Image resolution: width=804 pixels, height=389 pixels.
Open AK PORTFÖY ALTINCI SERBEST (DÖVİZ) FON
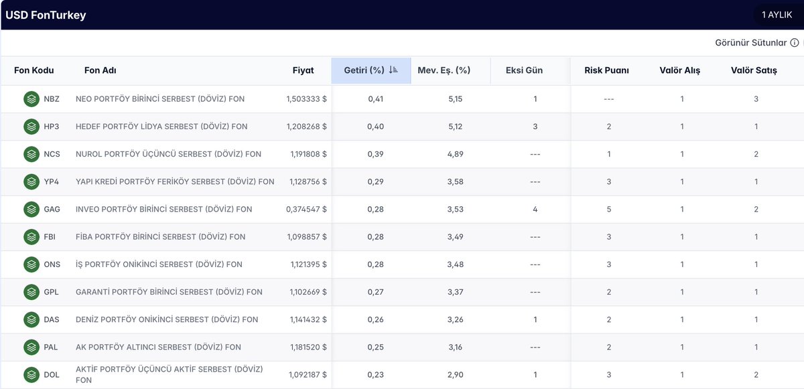pos(158,347)
